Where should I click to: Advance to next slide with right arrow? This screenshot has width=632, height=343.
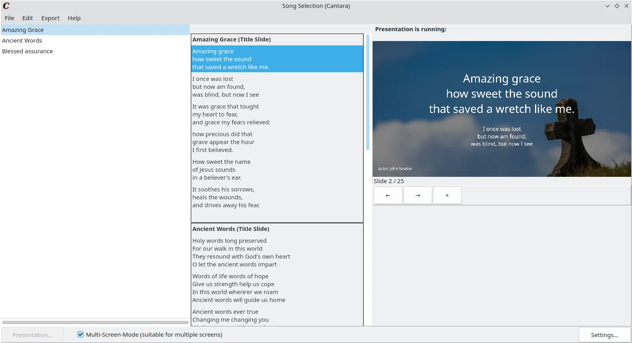pos(418,195)
